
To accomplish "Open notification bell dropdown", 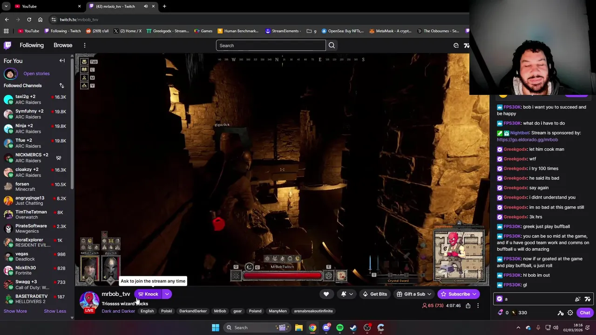I will [x=347, y=294].
